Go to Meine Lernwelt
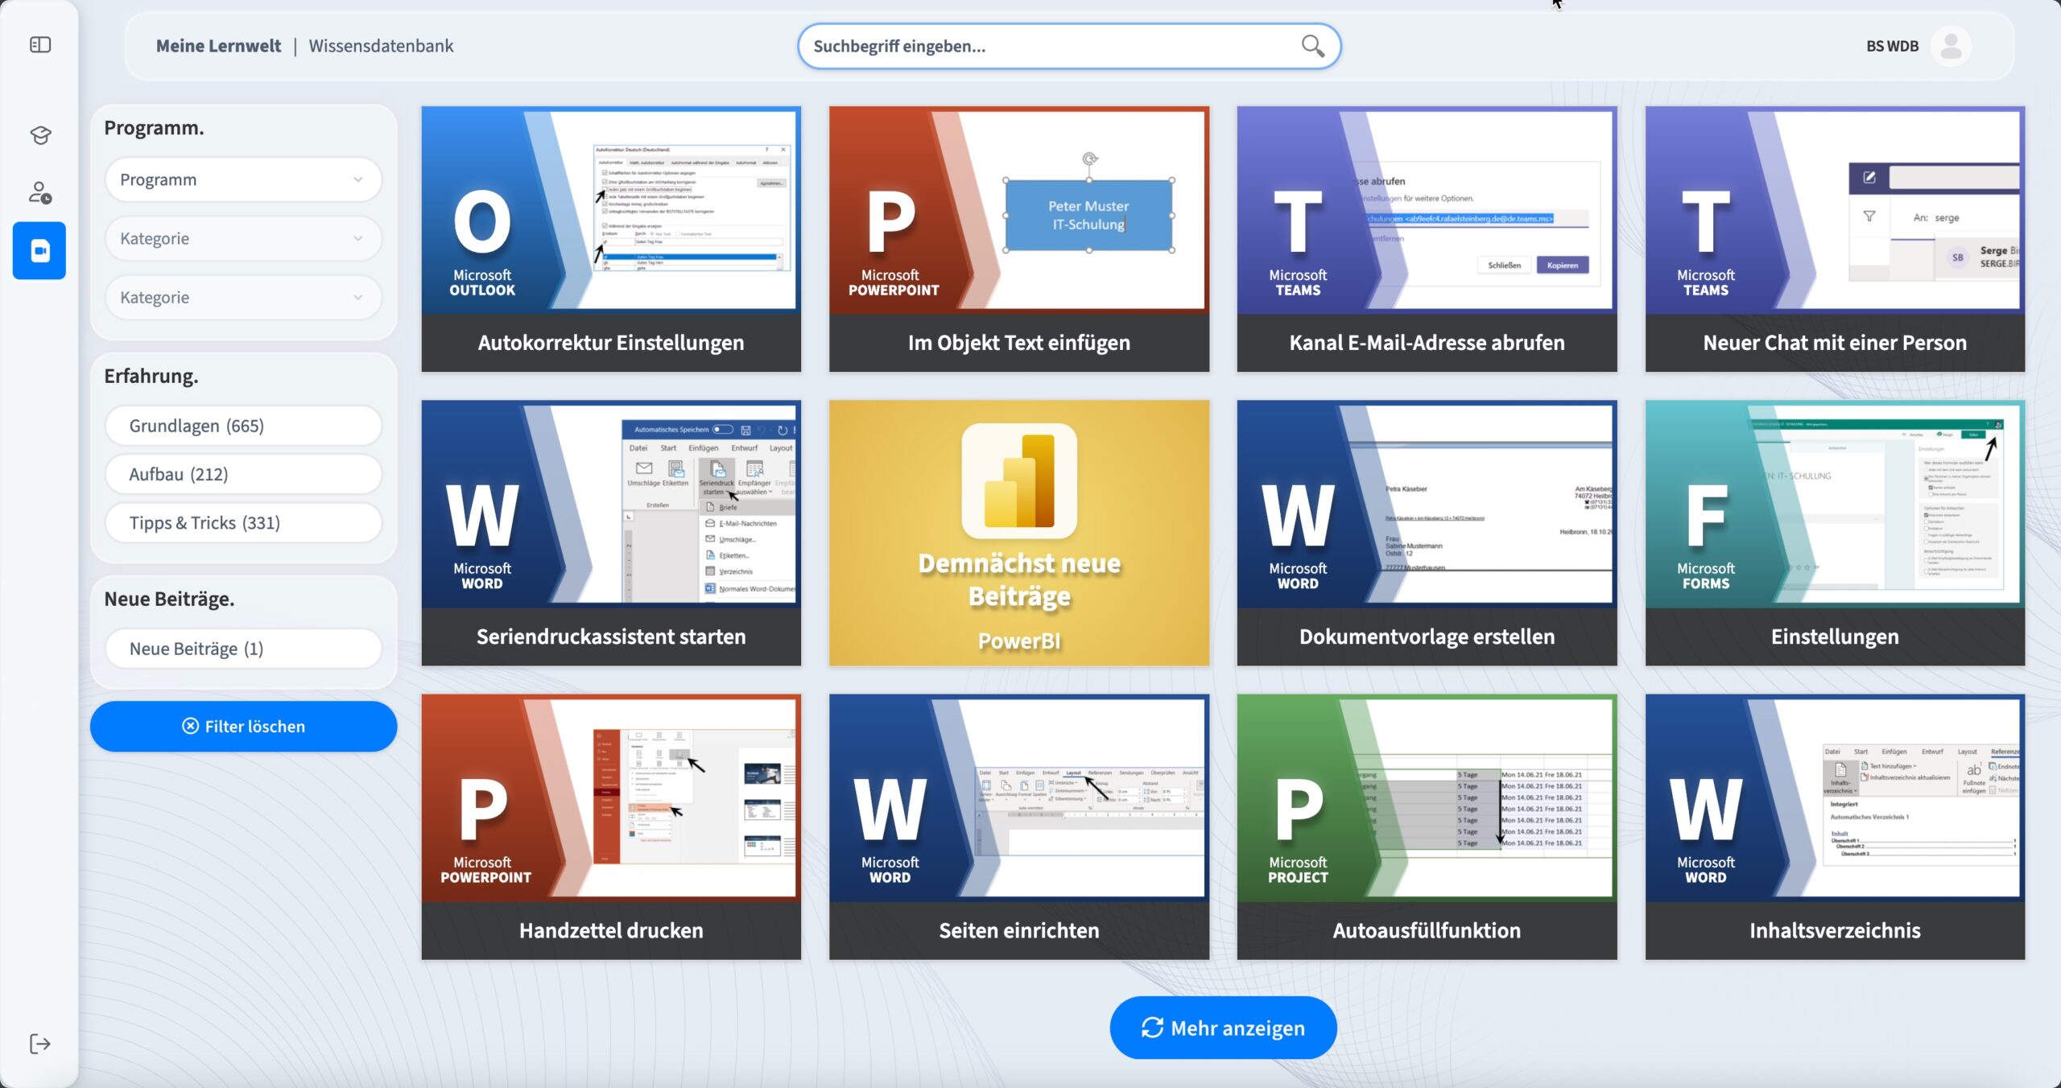The image size is (2061, 1088). pyautogui.click(x=218, y=46)
